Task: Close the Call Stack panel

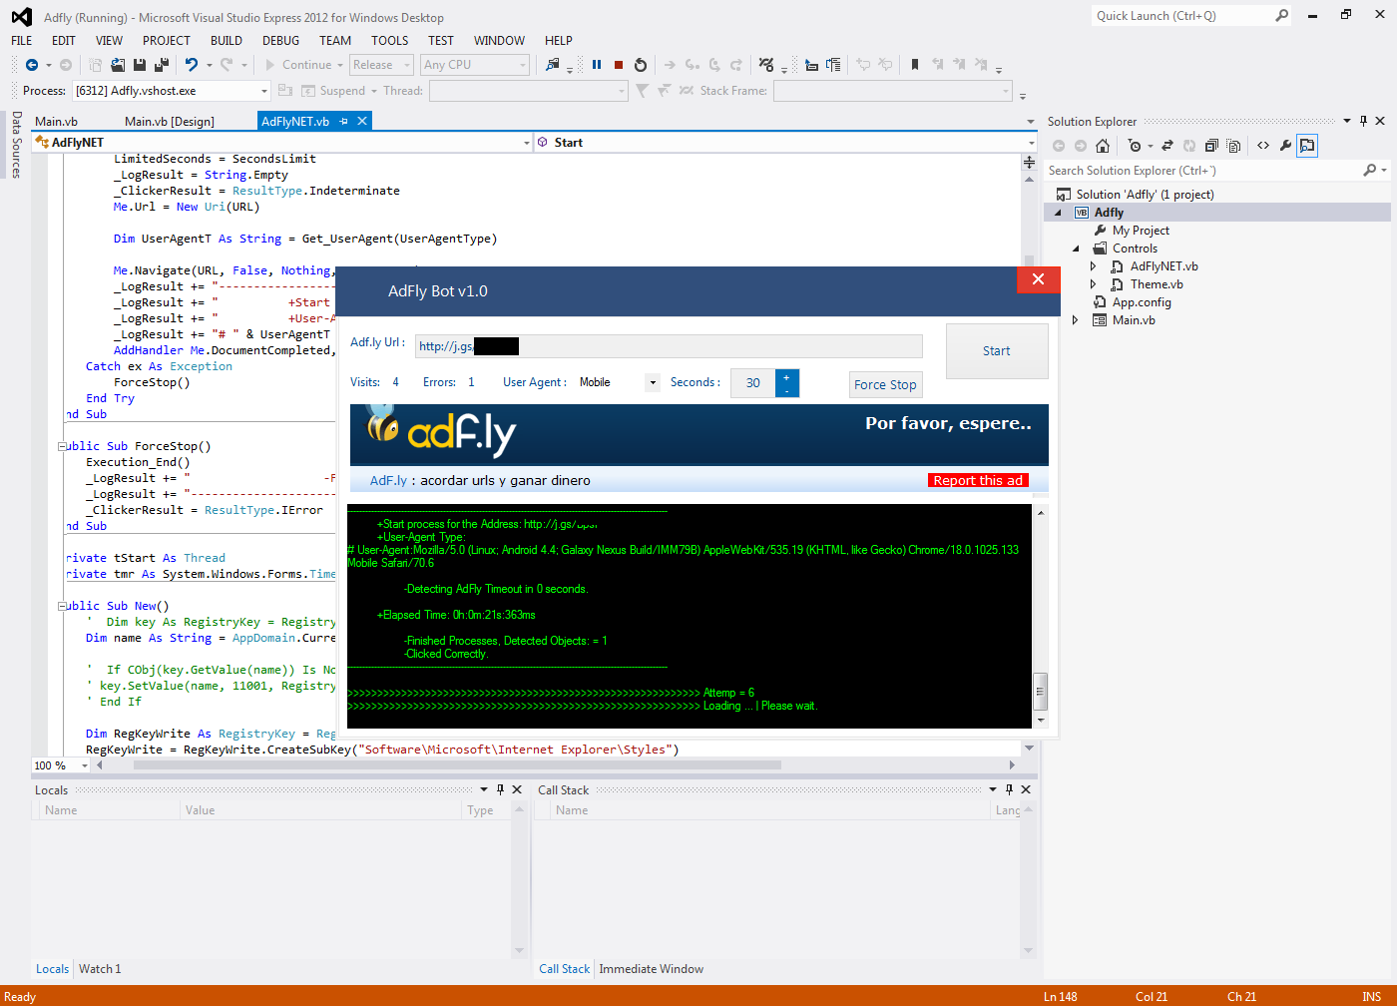Action: coord(1026,789)
